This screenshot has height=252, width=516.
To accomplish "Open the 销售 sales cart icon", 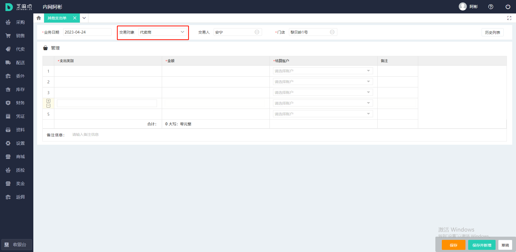I will tap(8, 36).
